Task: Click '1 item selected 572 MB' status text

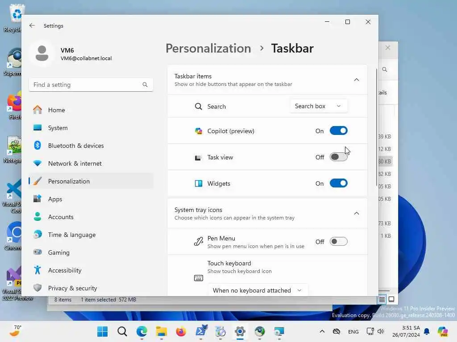Action: [x=108, y=300]
